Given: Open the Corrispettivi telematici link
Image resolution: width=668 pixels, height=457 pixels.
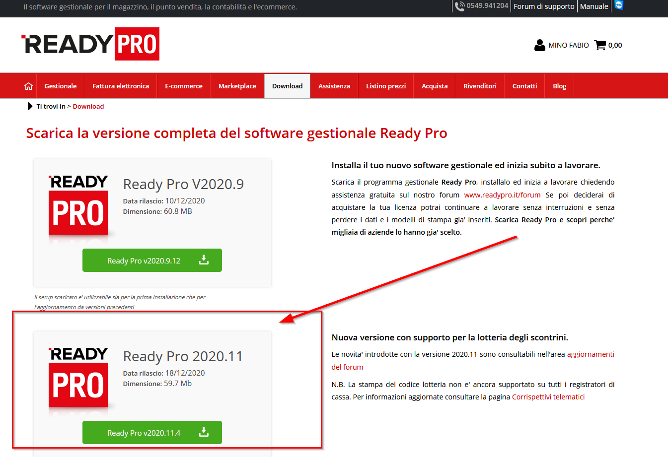Looking at the screenshot, I should 548,397.
